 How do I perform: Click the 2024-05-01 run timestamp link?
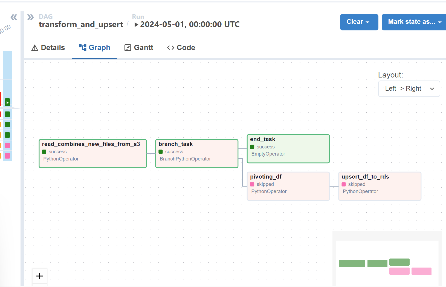click(189, 24)
